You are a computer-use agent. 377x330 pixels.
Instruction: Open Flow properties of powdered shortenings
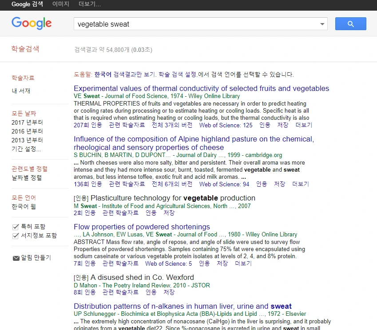(142, 227)
